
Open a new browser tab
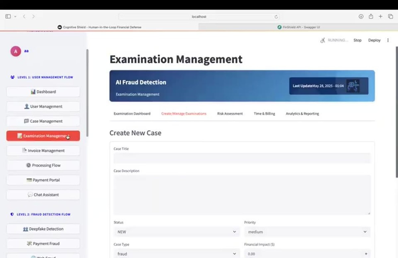(x=380, y=17)
